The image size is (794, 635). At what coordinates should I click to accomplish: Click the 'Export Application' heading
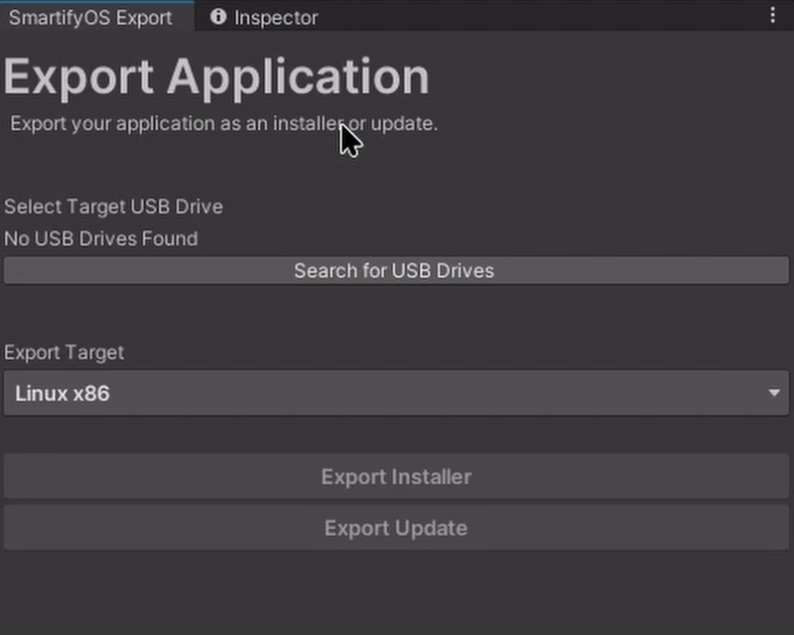pyautogui.click(x=216, y=77)
